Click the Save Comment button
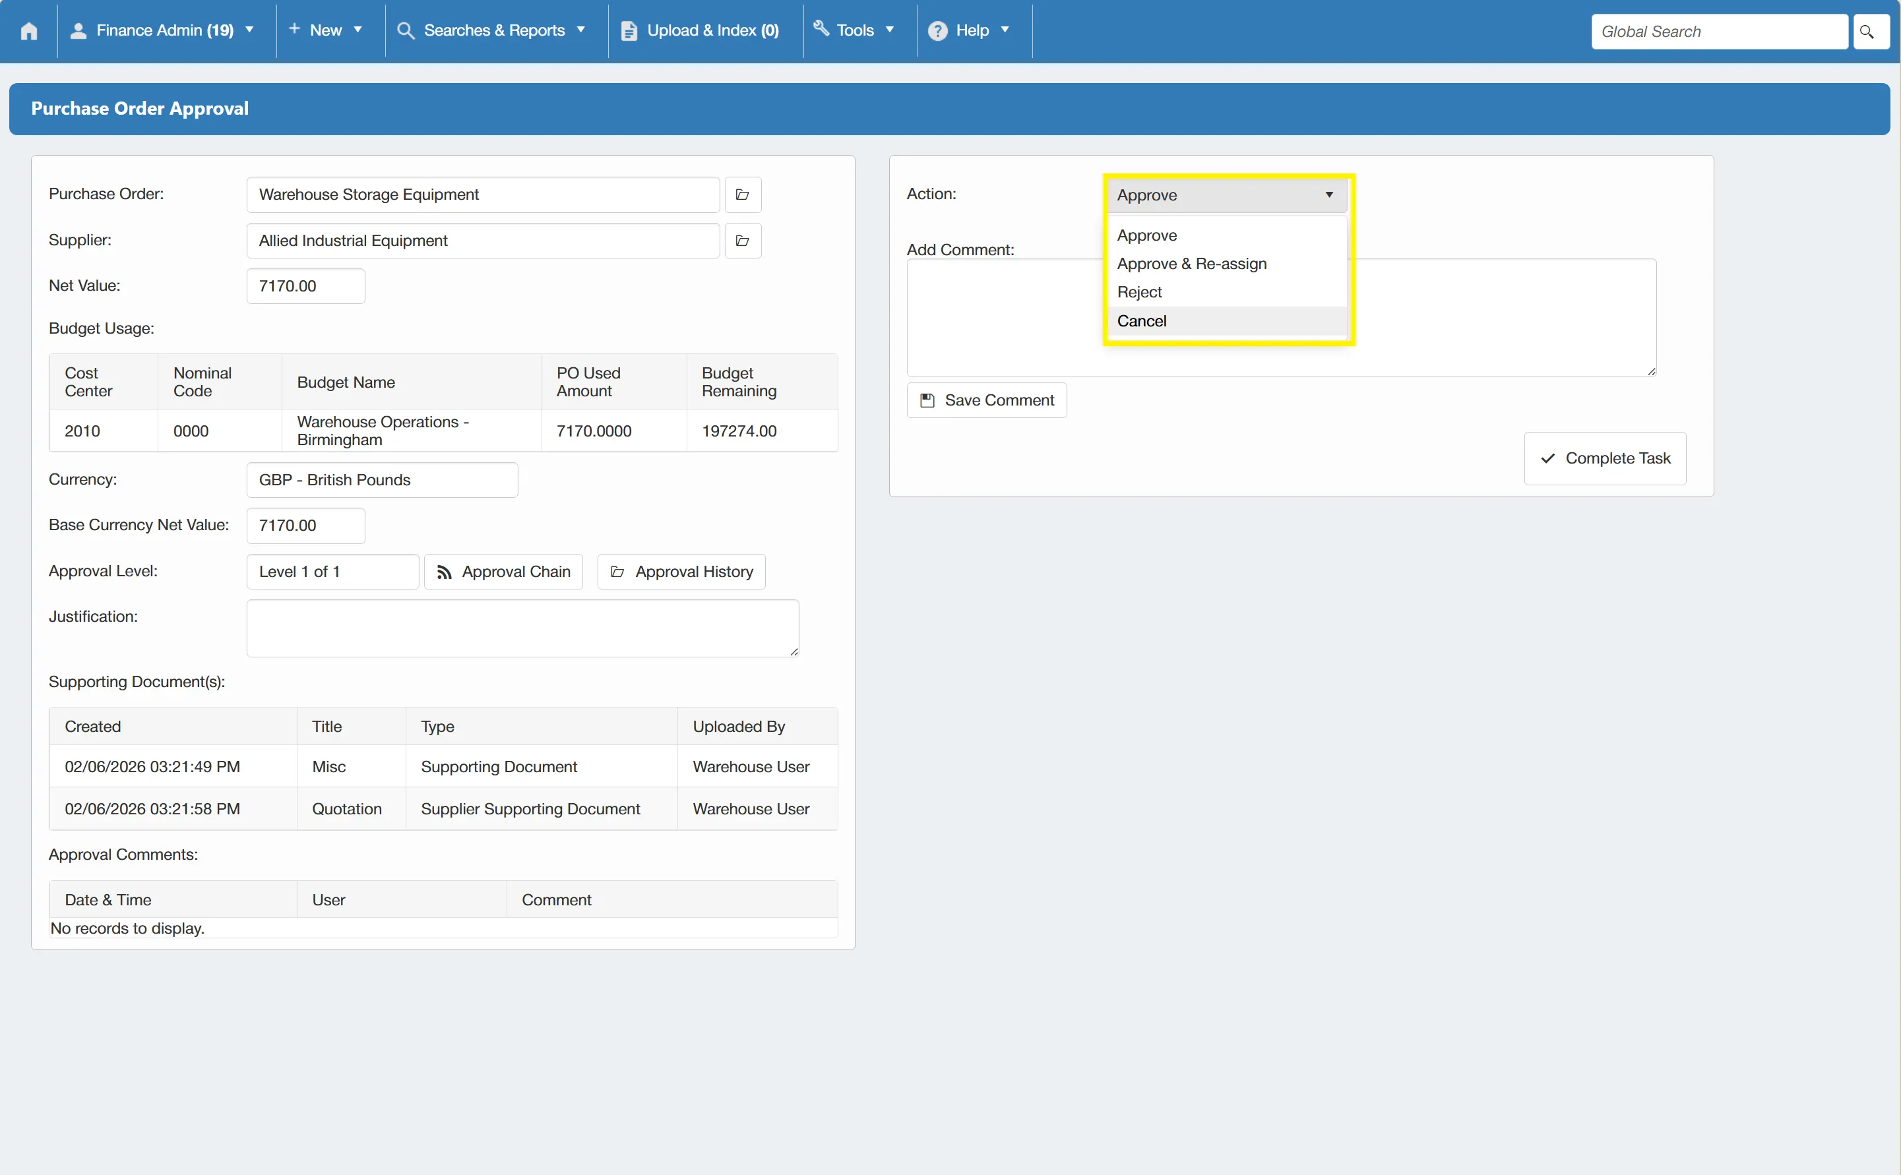 (986, 400)
